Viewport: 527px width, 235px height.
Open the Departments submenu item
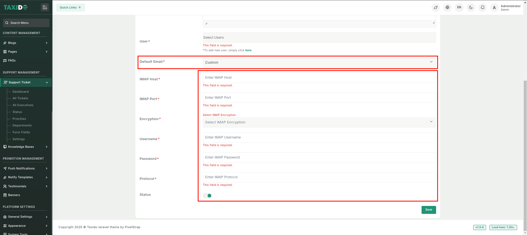pyautogui.click(x=22, y=125)
